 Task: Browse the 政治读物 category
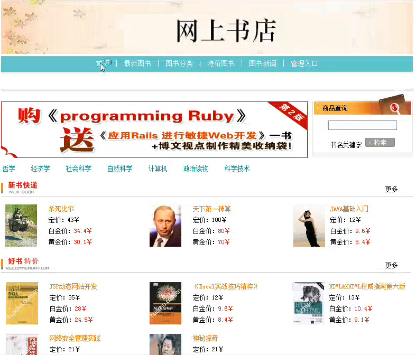click(196, 169)
